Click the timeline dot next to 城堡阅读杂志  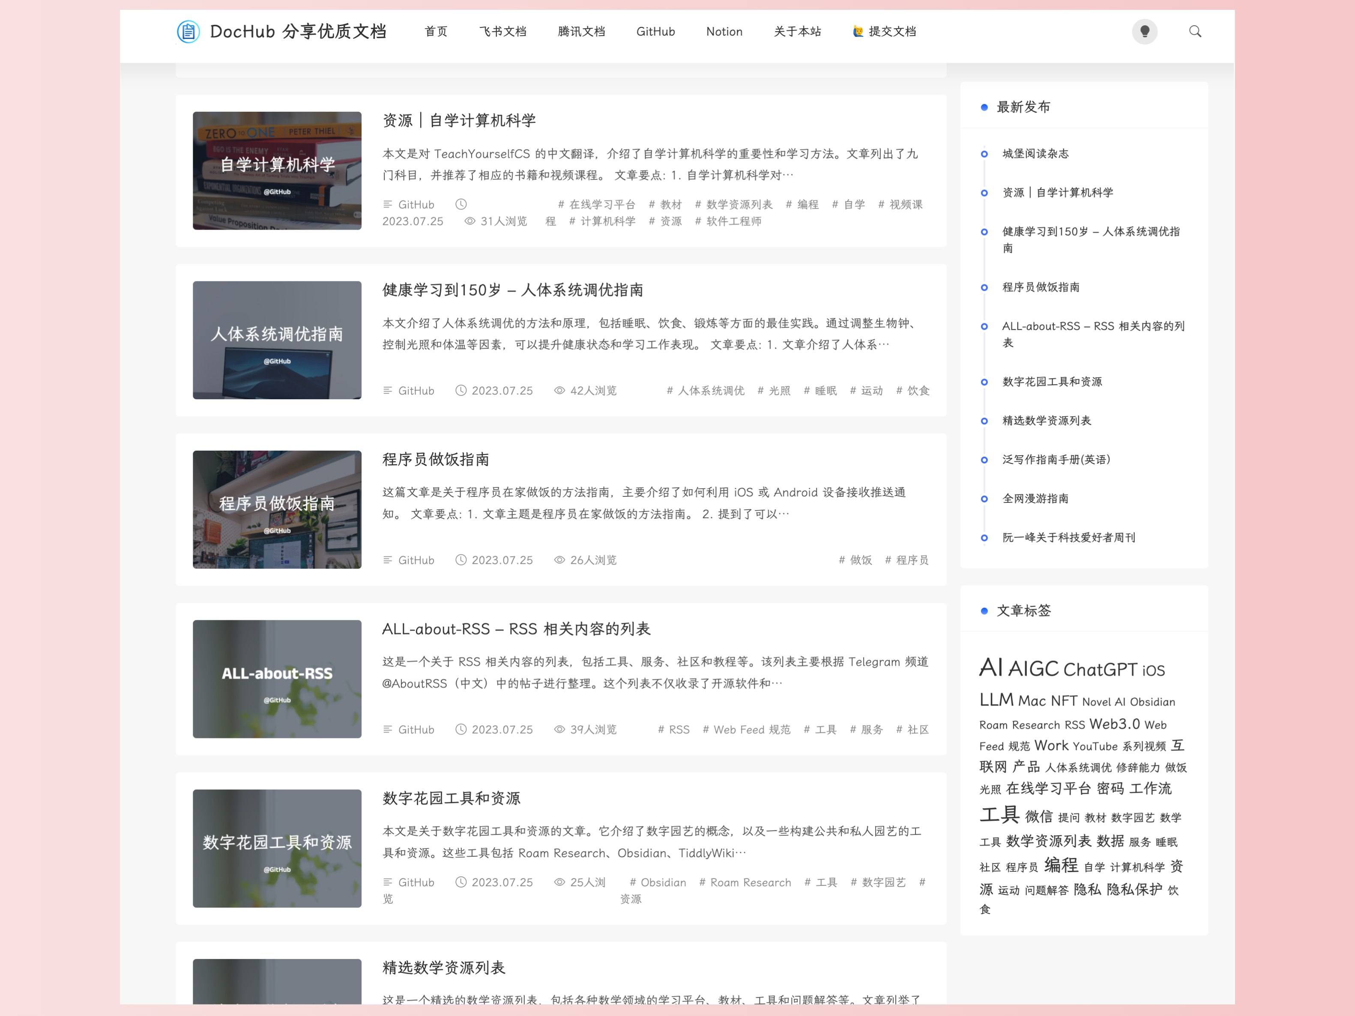pyautogui.click(x=984, y=154)
